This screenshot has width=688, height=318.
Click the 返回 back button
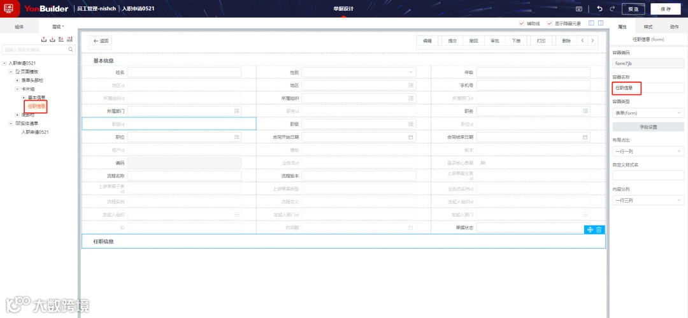[101, 41]
